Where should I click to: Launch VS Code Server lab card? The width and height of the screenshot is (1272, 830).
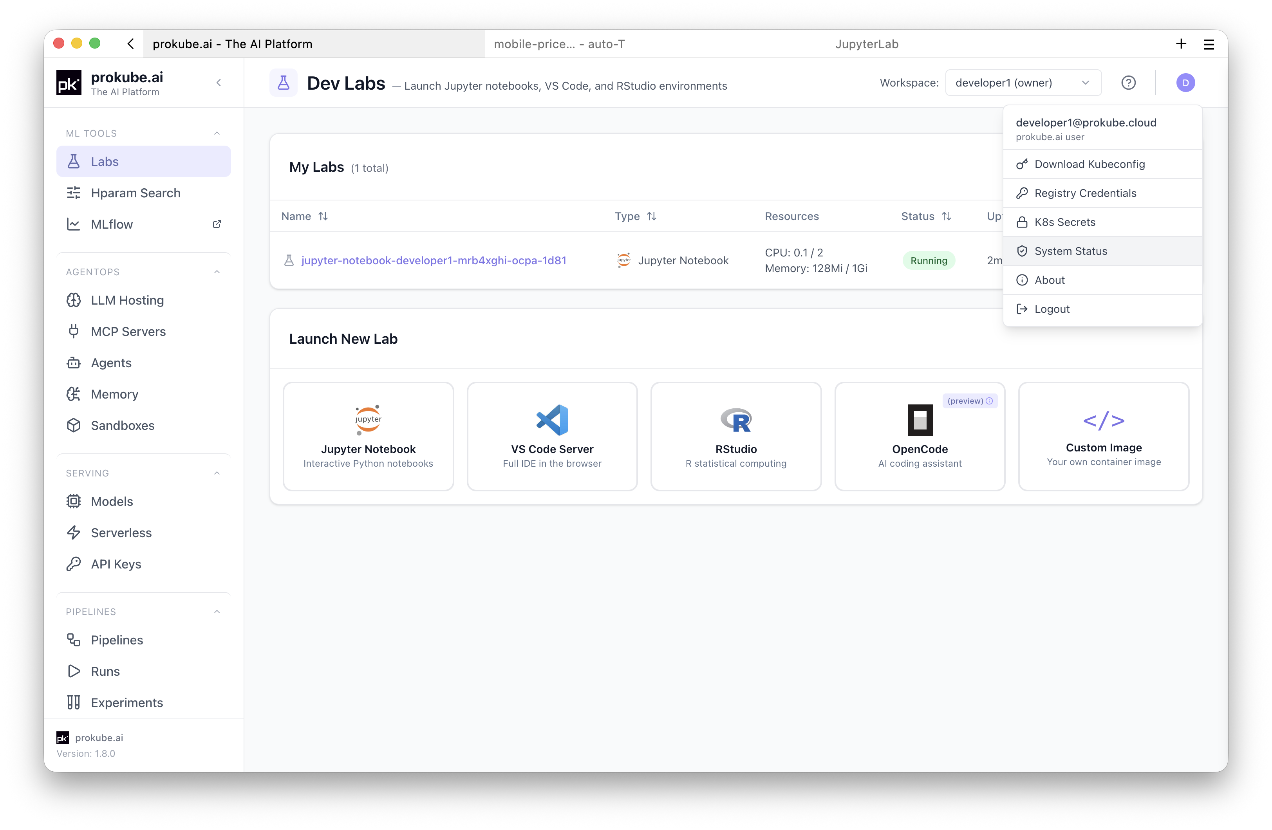tap(552, 436)
